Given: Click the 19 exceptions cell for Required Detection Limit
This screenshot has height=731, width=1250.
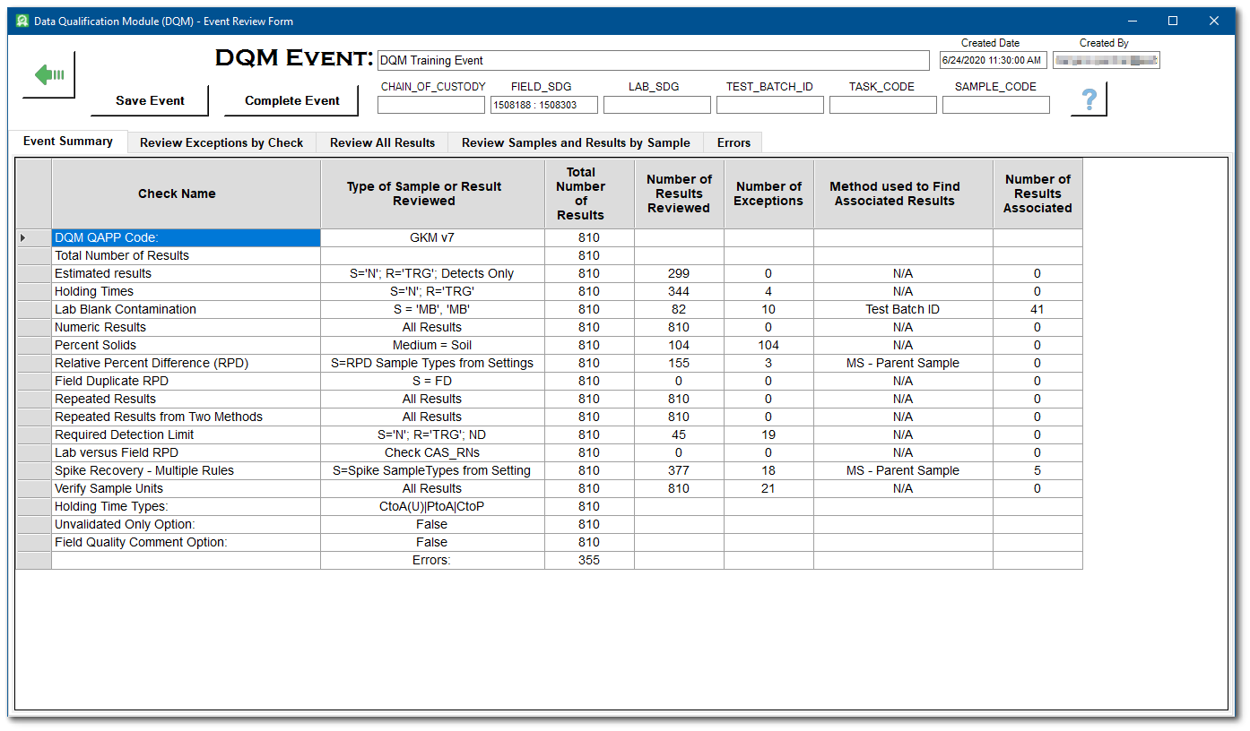Looking at the screenshot, I should pyautogui.click(x=768, y=434).
